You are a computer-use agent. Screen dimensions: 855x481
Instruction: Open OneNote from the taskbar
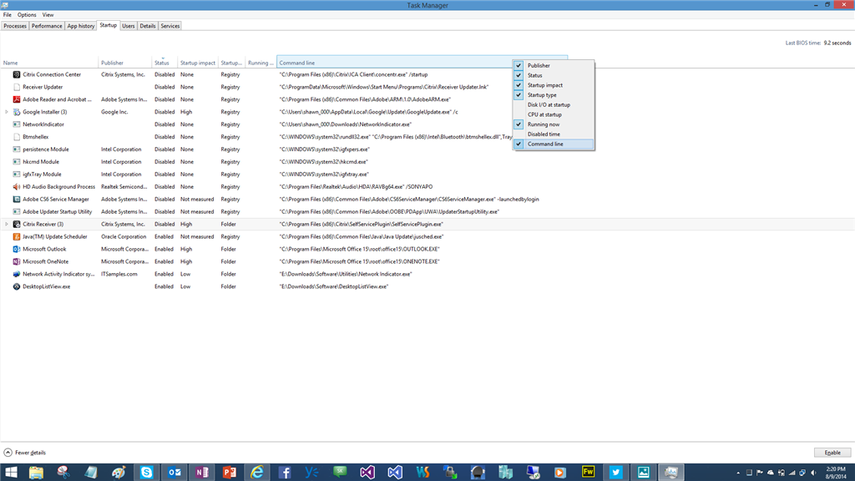click(x=202, y=473)
